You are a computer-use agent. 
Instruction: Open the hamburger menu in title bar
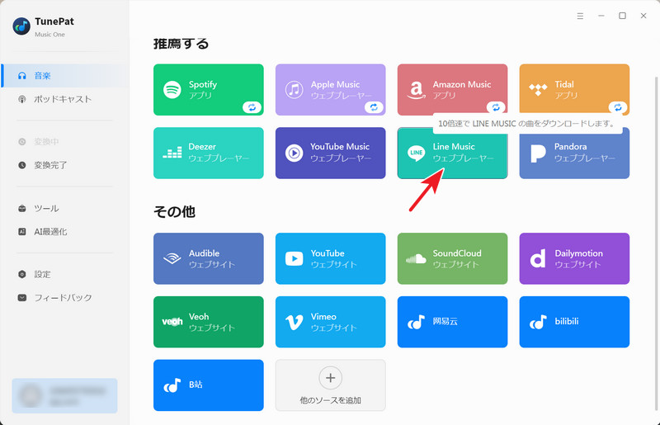580,16
